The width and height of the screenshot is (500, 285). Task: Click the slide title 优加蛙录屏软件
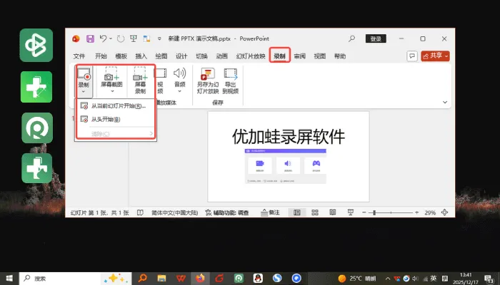click(289, 137)
